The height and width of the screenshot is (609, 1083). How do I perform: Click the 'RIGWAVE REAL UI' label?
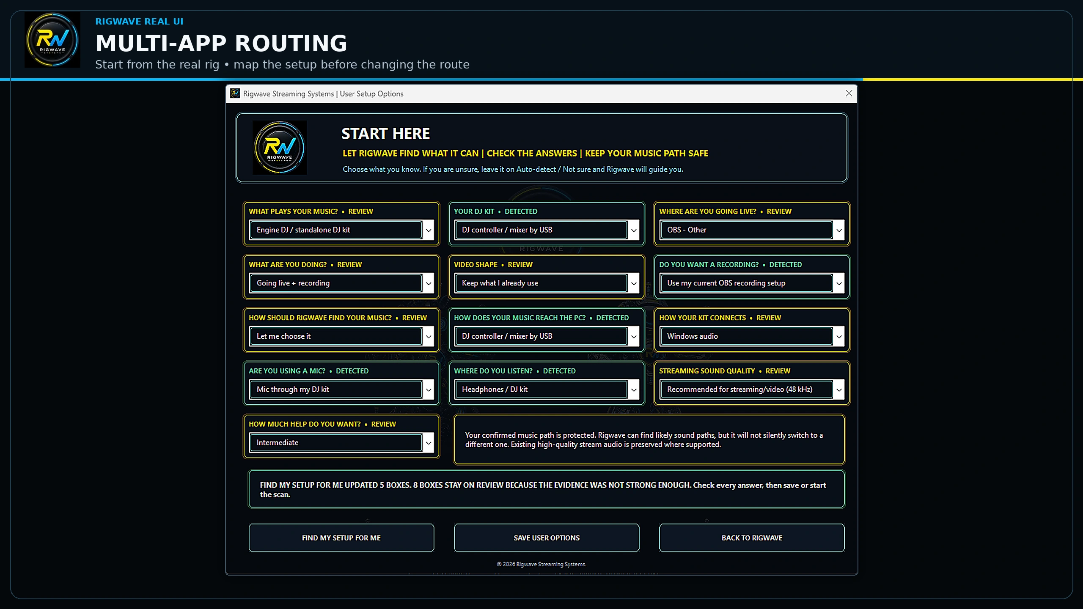click(x=139, y=22)
